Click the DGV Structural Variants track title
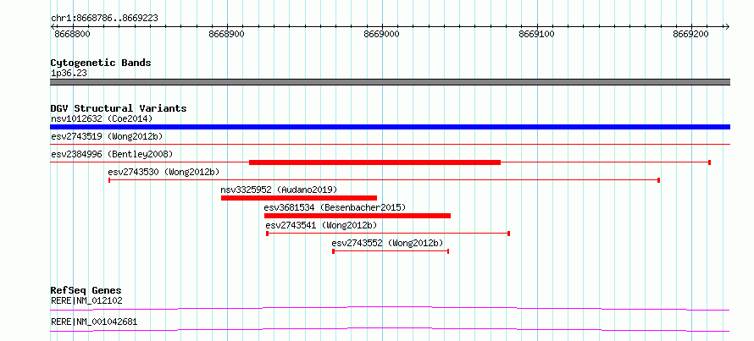The width and height of the screenshot is (754, 341). pyautogui.click(x=119, y=108)
